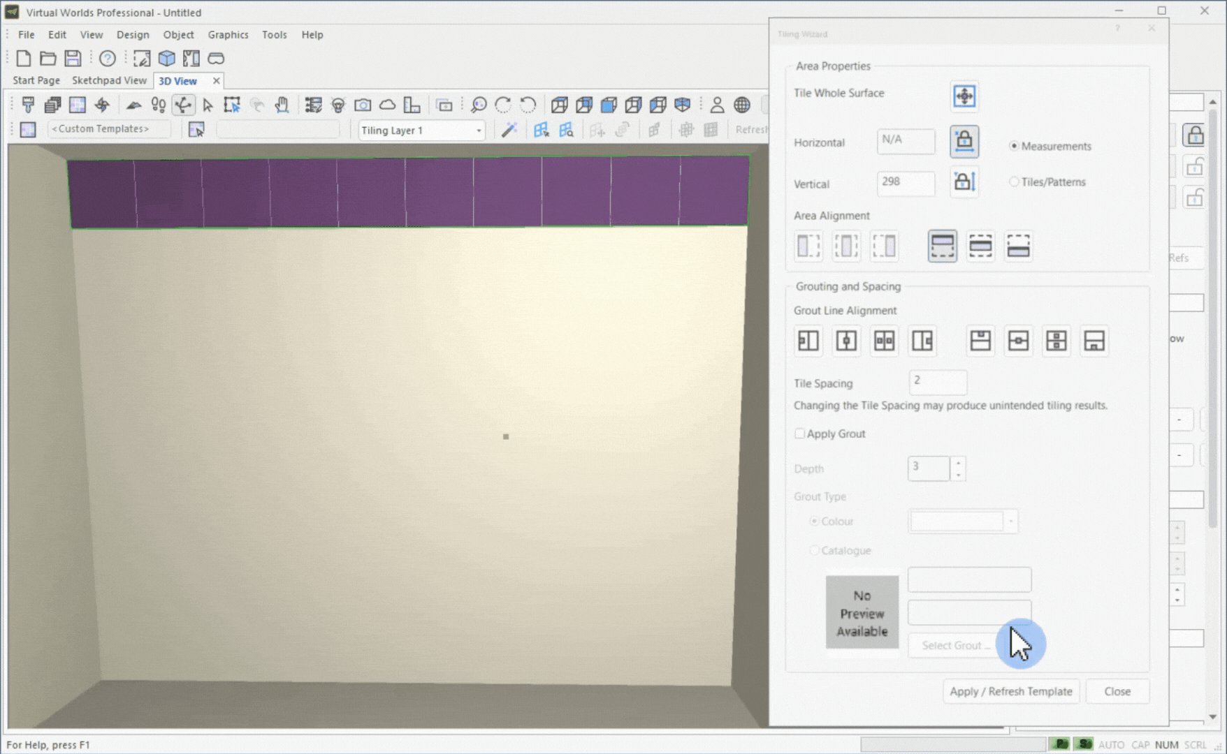Select bottom area alignment icon
1227x754 pixels.
pos(1018,246)
